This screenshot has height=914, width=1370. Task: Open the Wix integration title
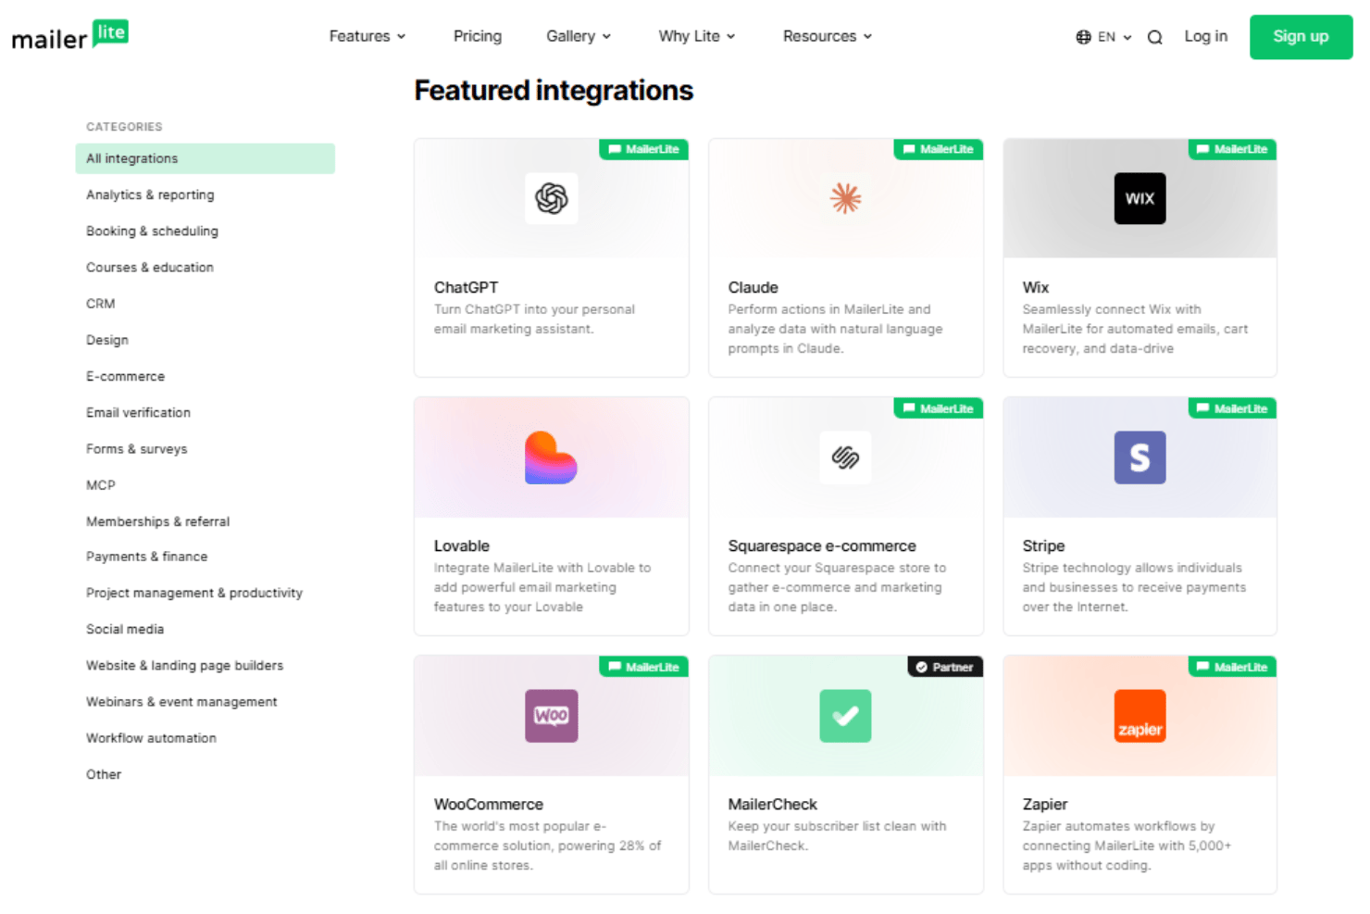[1035, 287]
